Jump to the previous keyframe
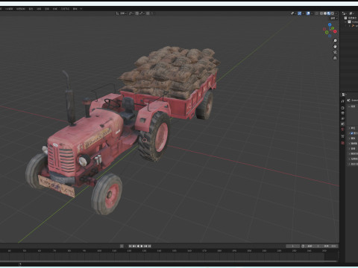This screenshot has width=358, height=268. pyautogui.click(x=134, y=246)
